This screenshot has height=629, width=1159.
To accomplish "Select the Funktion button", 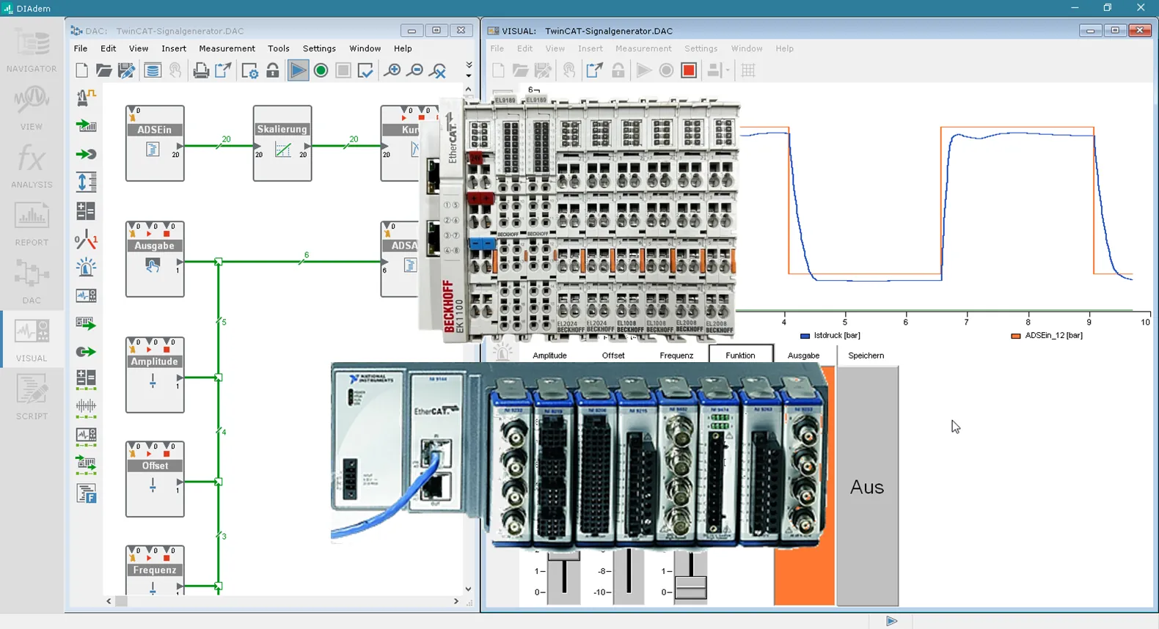I will click(x=741, y=355).
